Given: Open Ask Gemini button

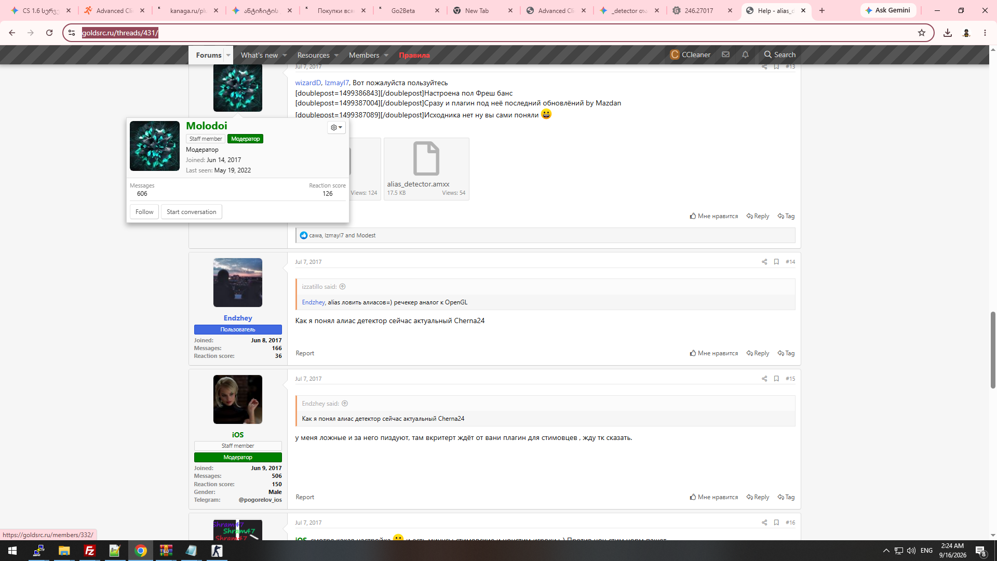Looking at the screenshot, I should point(887,10).
